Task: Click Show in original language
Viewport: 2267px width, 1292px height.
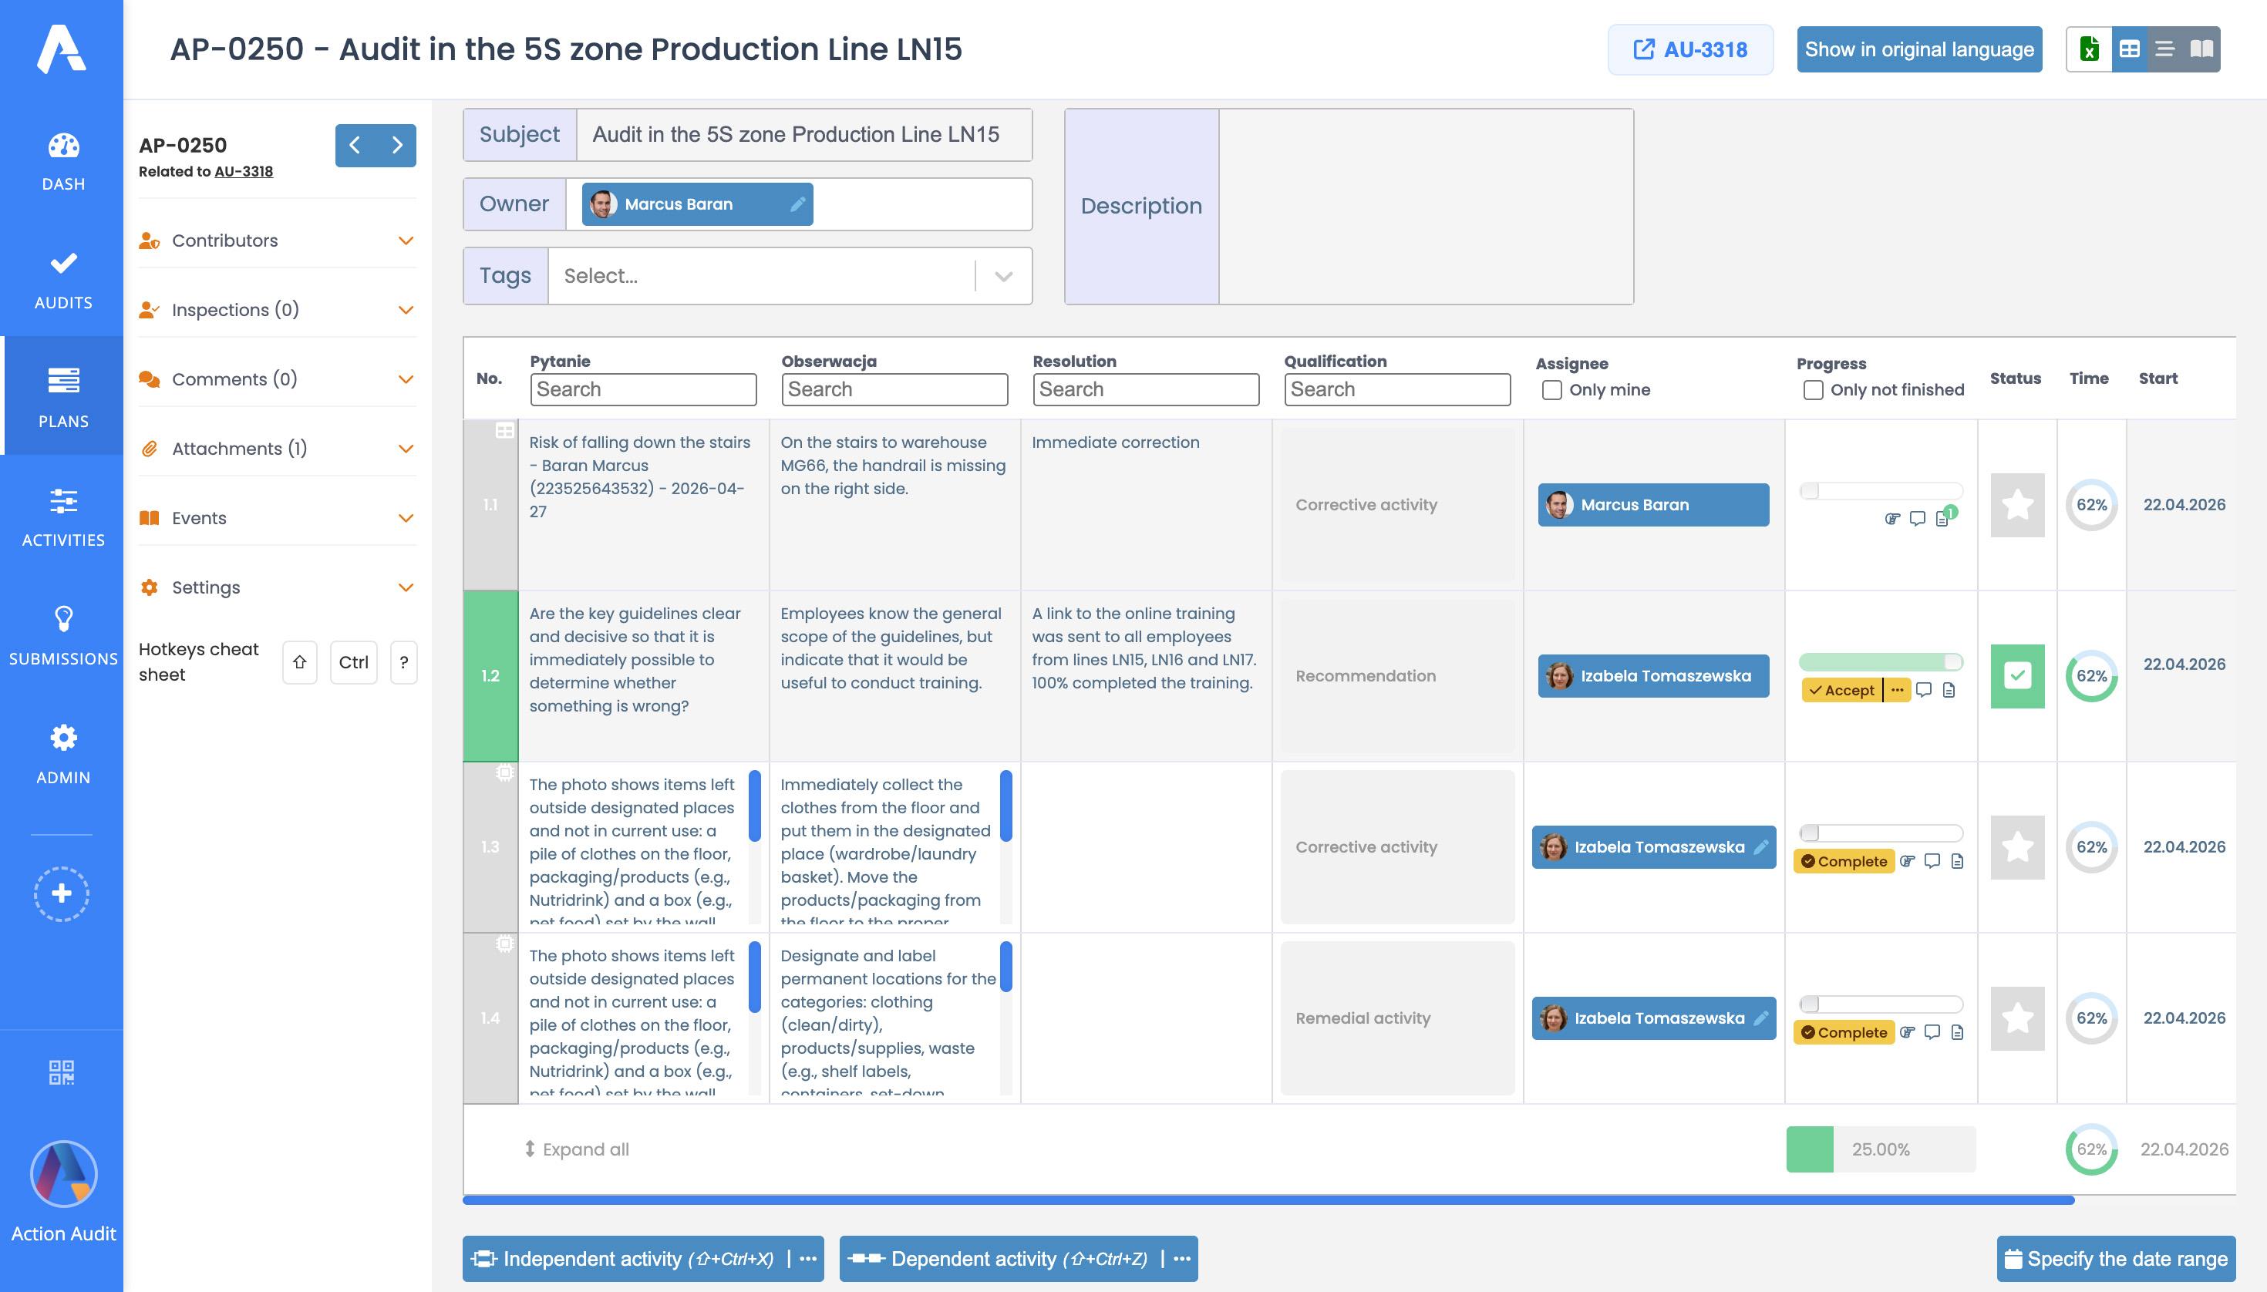Action: coord(1919,49)
